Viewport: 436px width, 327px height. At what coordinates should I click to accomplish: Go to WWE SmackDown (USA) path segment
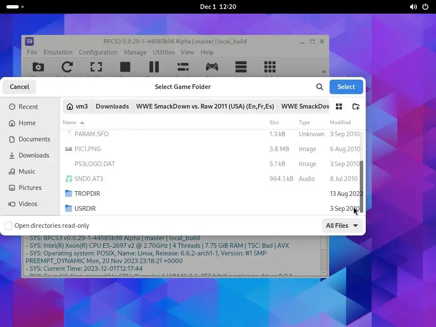pos(205,106)
